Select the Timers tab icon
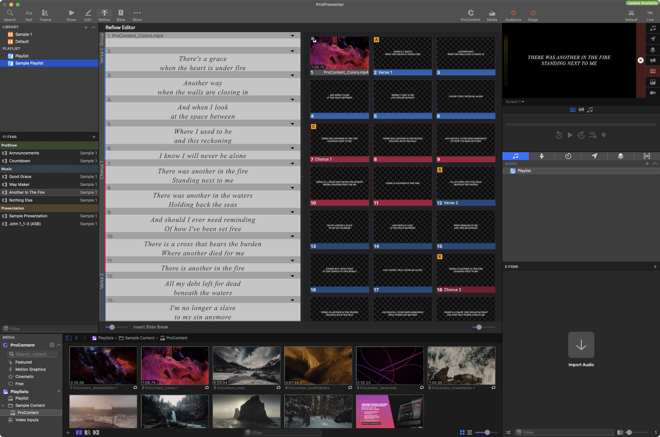The height and width of the screenshot is (437, 660). [568, 156]
